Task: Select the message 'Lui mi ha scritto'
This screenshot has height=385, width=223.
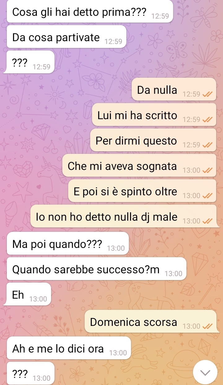Action: click(154, 115)
